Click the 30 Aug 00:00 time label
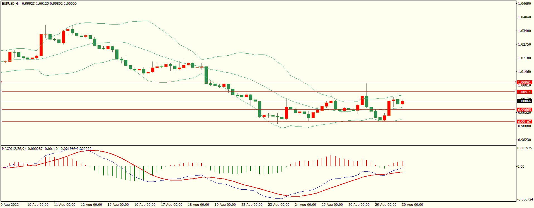Viewport: 534px width, 208px height. pos(412,205)
